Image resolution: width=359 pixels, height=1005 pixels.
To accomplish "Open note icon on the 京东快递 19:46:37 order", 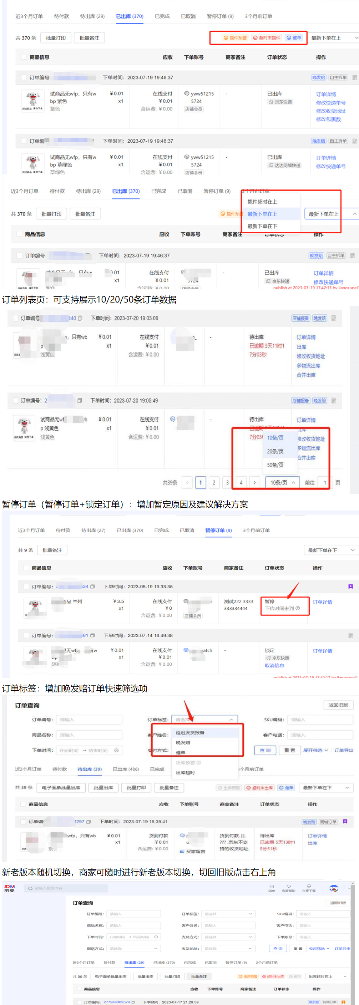I will point(354,77).
